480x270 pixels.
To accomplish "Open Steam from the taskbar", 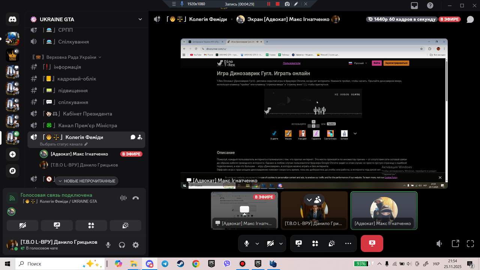I will (x=180, y=264).
